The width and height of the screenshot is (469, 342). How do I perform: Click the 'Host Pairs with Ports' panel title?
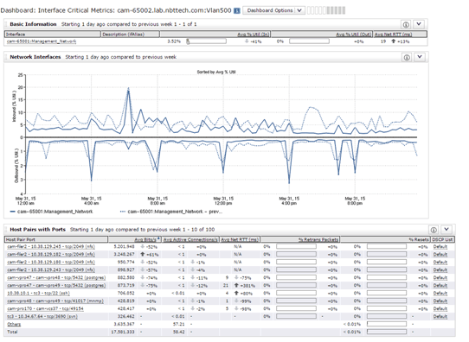coord(38,230)
